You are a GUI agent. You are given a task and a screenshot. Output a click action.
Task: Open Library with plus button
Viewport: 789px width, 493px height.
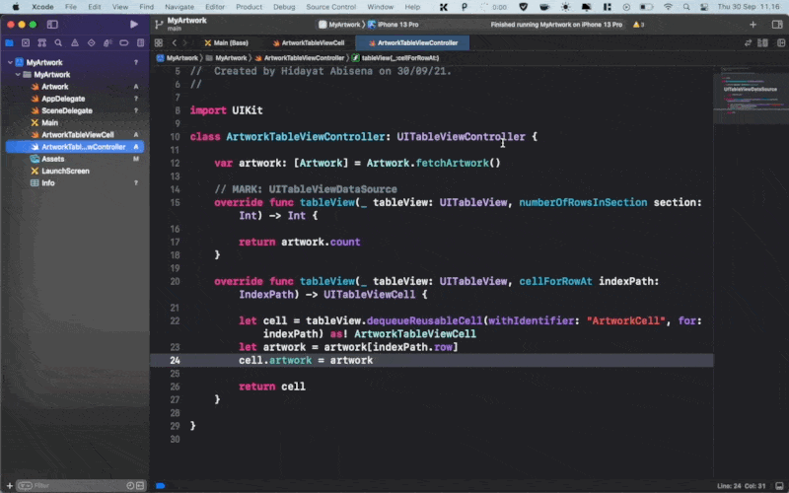coord(753,24)
